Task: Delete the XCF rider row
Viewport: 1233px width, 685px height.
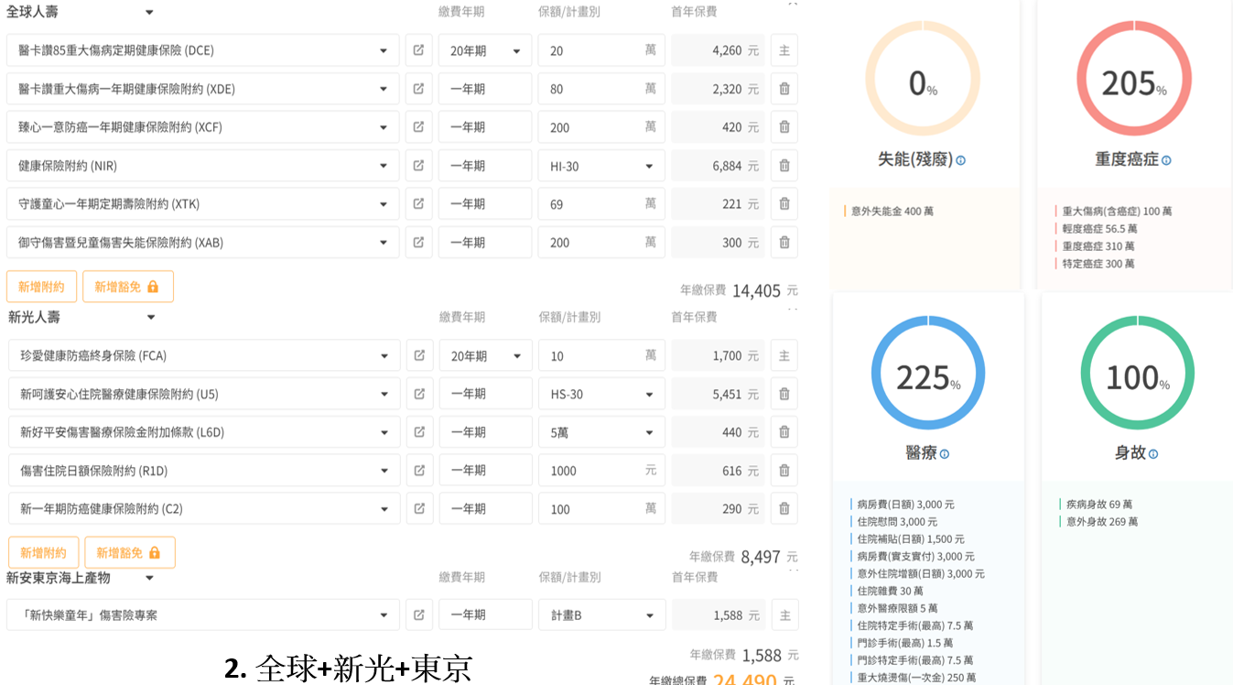Action: [784, 127]
